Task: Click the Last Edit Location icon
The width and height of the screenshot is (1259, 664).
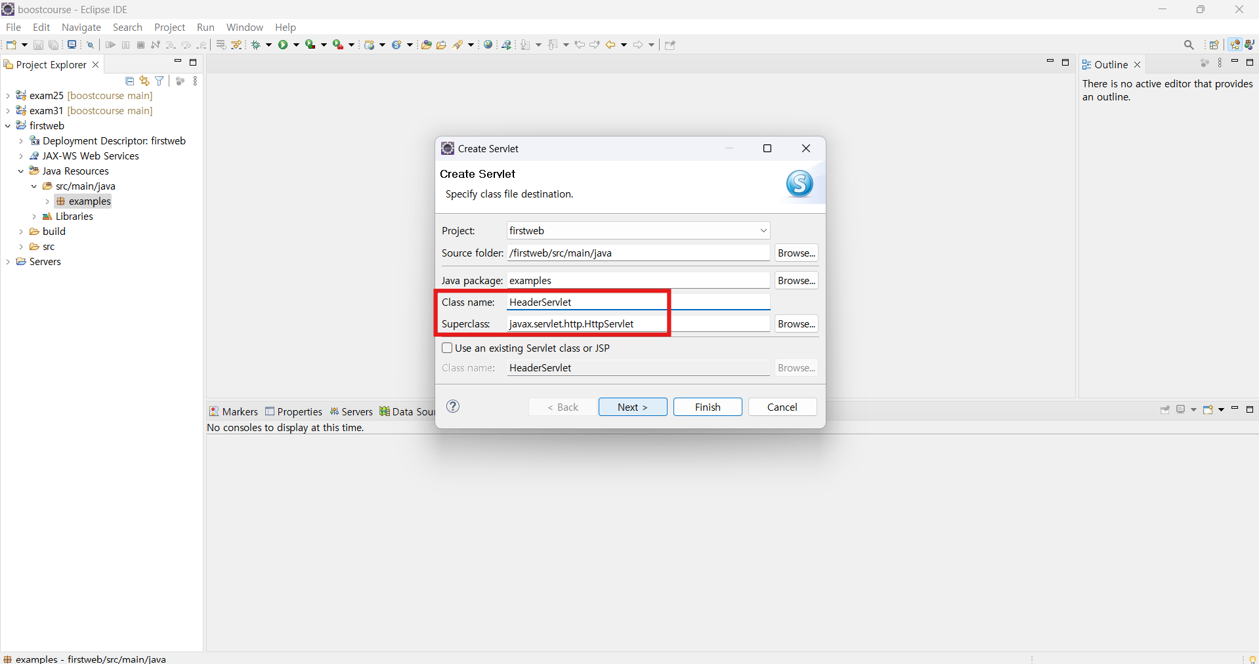Action: [580, 45]
